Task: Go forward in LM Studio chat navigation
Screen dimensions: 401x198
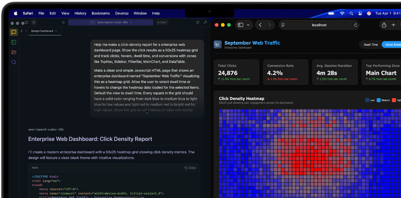Action: [26, 31]
